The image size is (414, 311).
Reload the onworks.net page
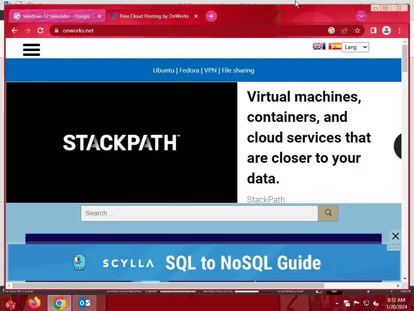[x=40, y=30]
